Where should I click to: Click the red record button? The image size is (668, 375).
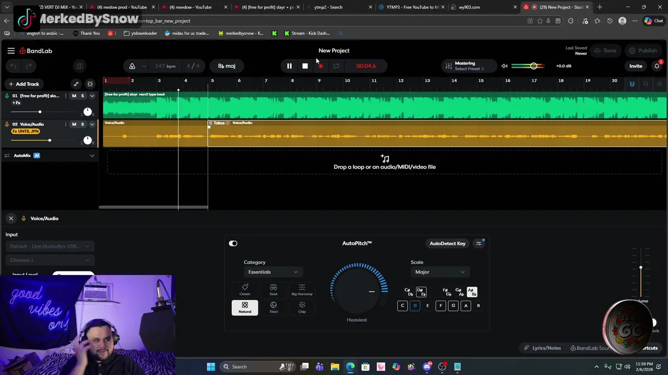[x=320, y=66]
